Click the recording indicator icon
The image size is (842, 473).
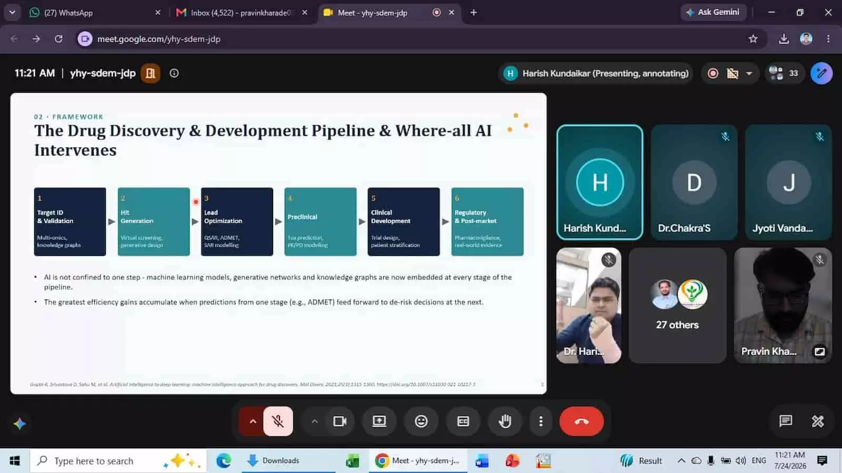tap(713, 73)
